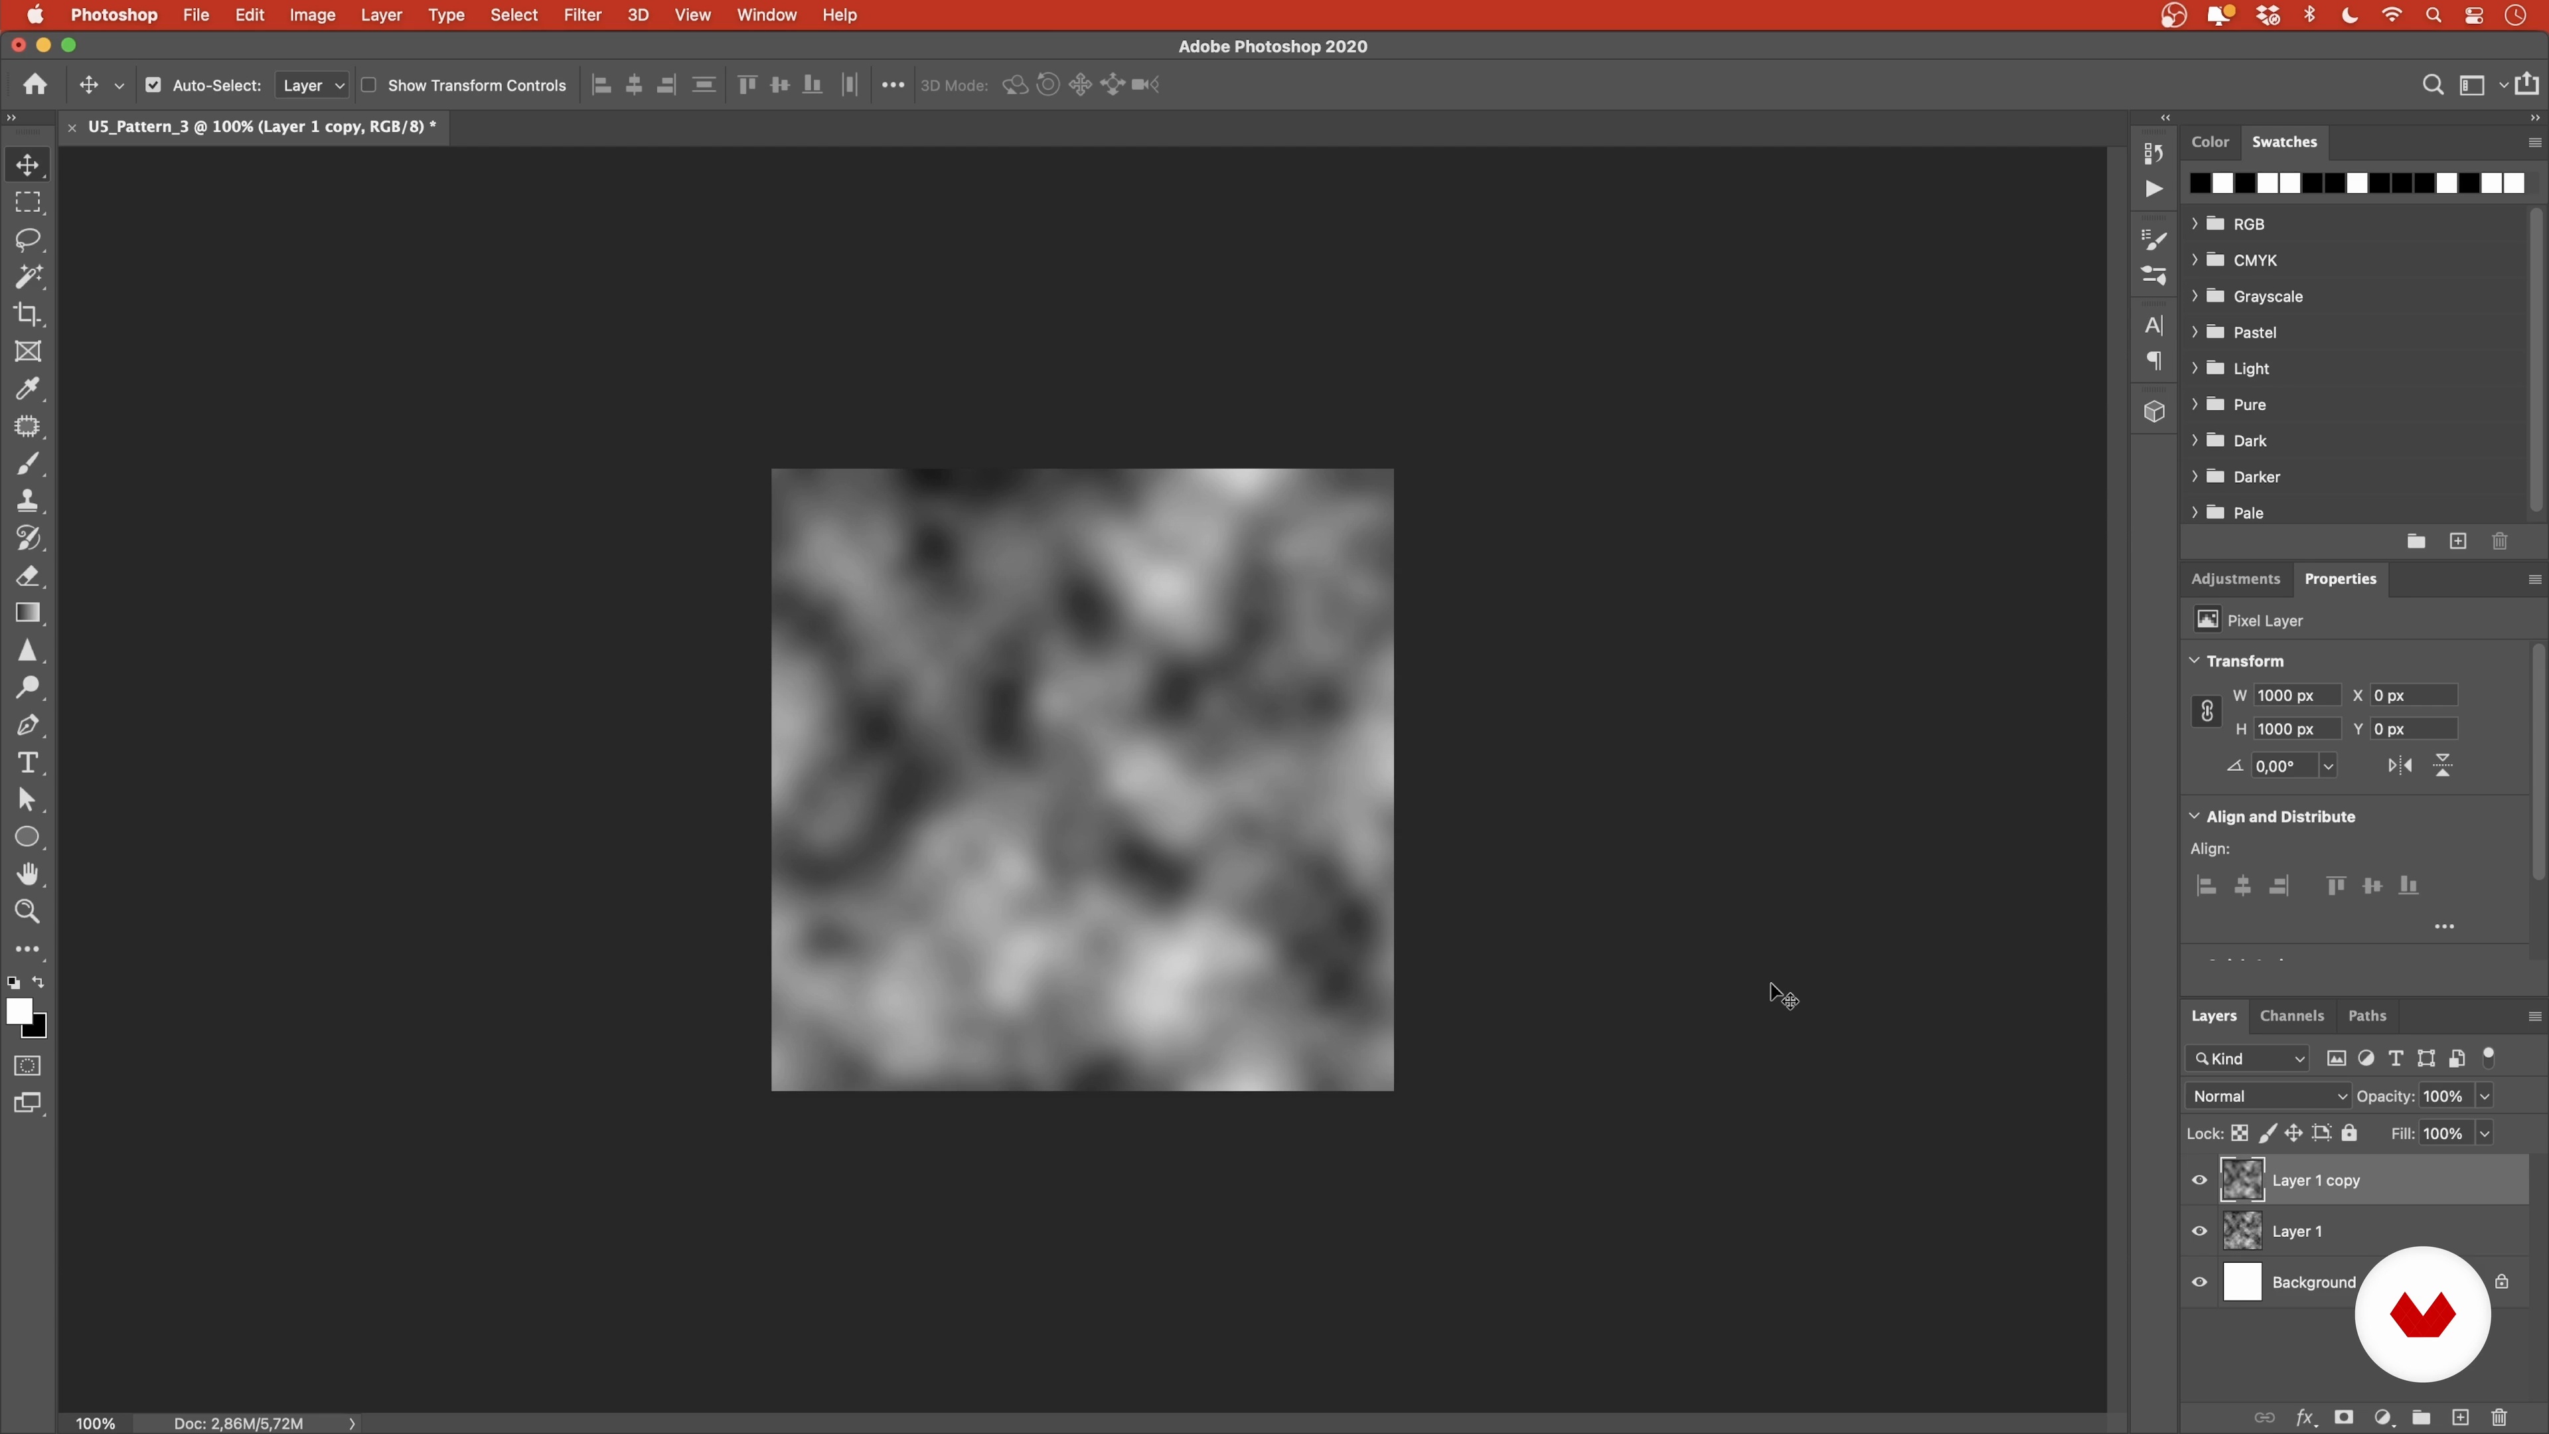Screen dimensions: 2549x1434
Task: Toggle Quick Mask mode
Action: click(28, 1066)
